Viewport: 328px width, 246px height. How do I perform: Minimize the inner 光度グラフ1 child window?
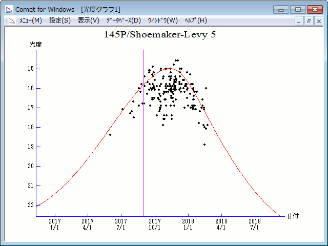[300, 21]
